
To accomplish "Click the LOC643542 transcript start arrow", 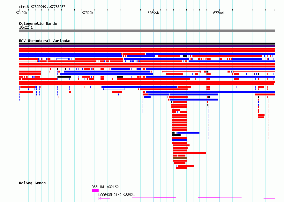I will pos(100,199).
